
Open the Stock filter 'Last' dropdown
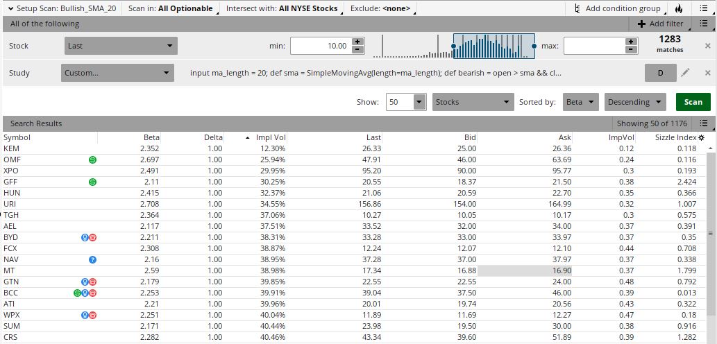121,46
